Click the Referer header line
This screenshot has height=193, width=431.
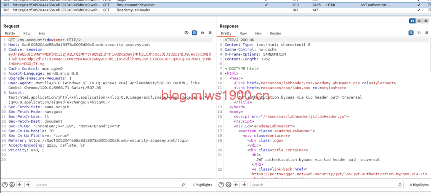pos(98,140)
